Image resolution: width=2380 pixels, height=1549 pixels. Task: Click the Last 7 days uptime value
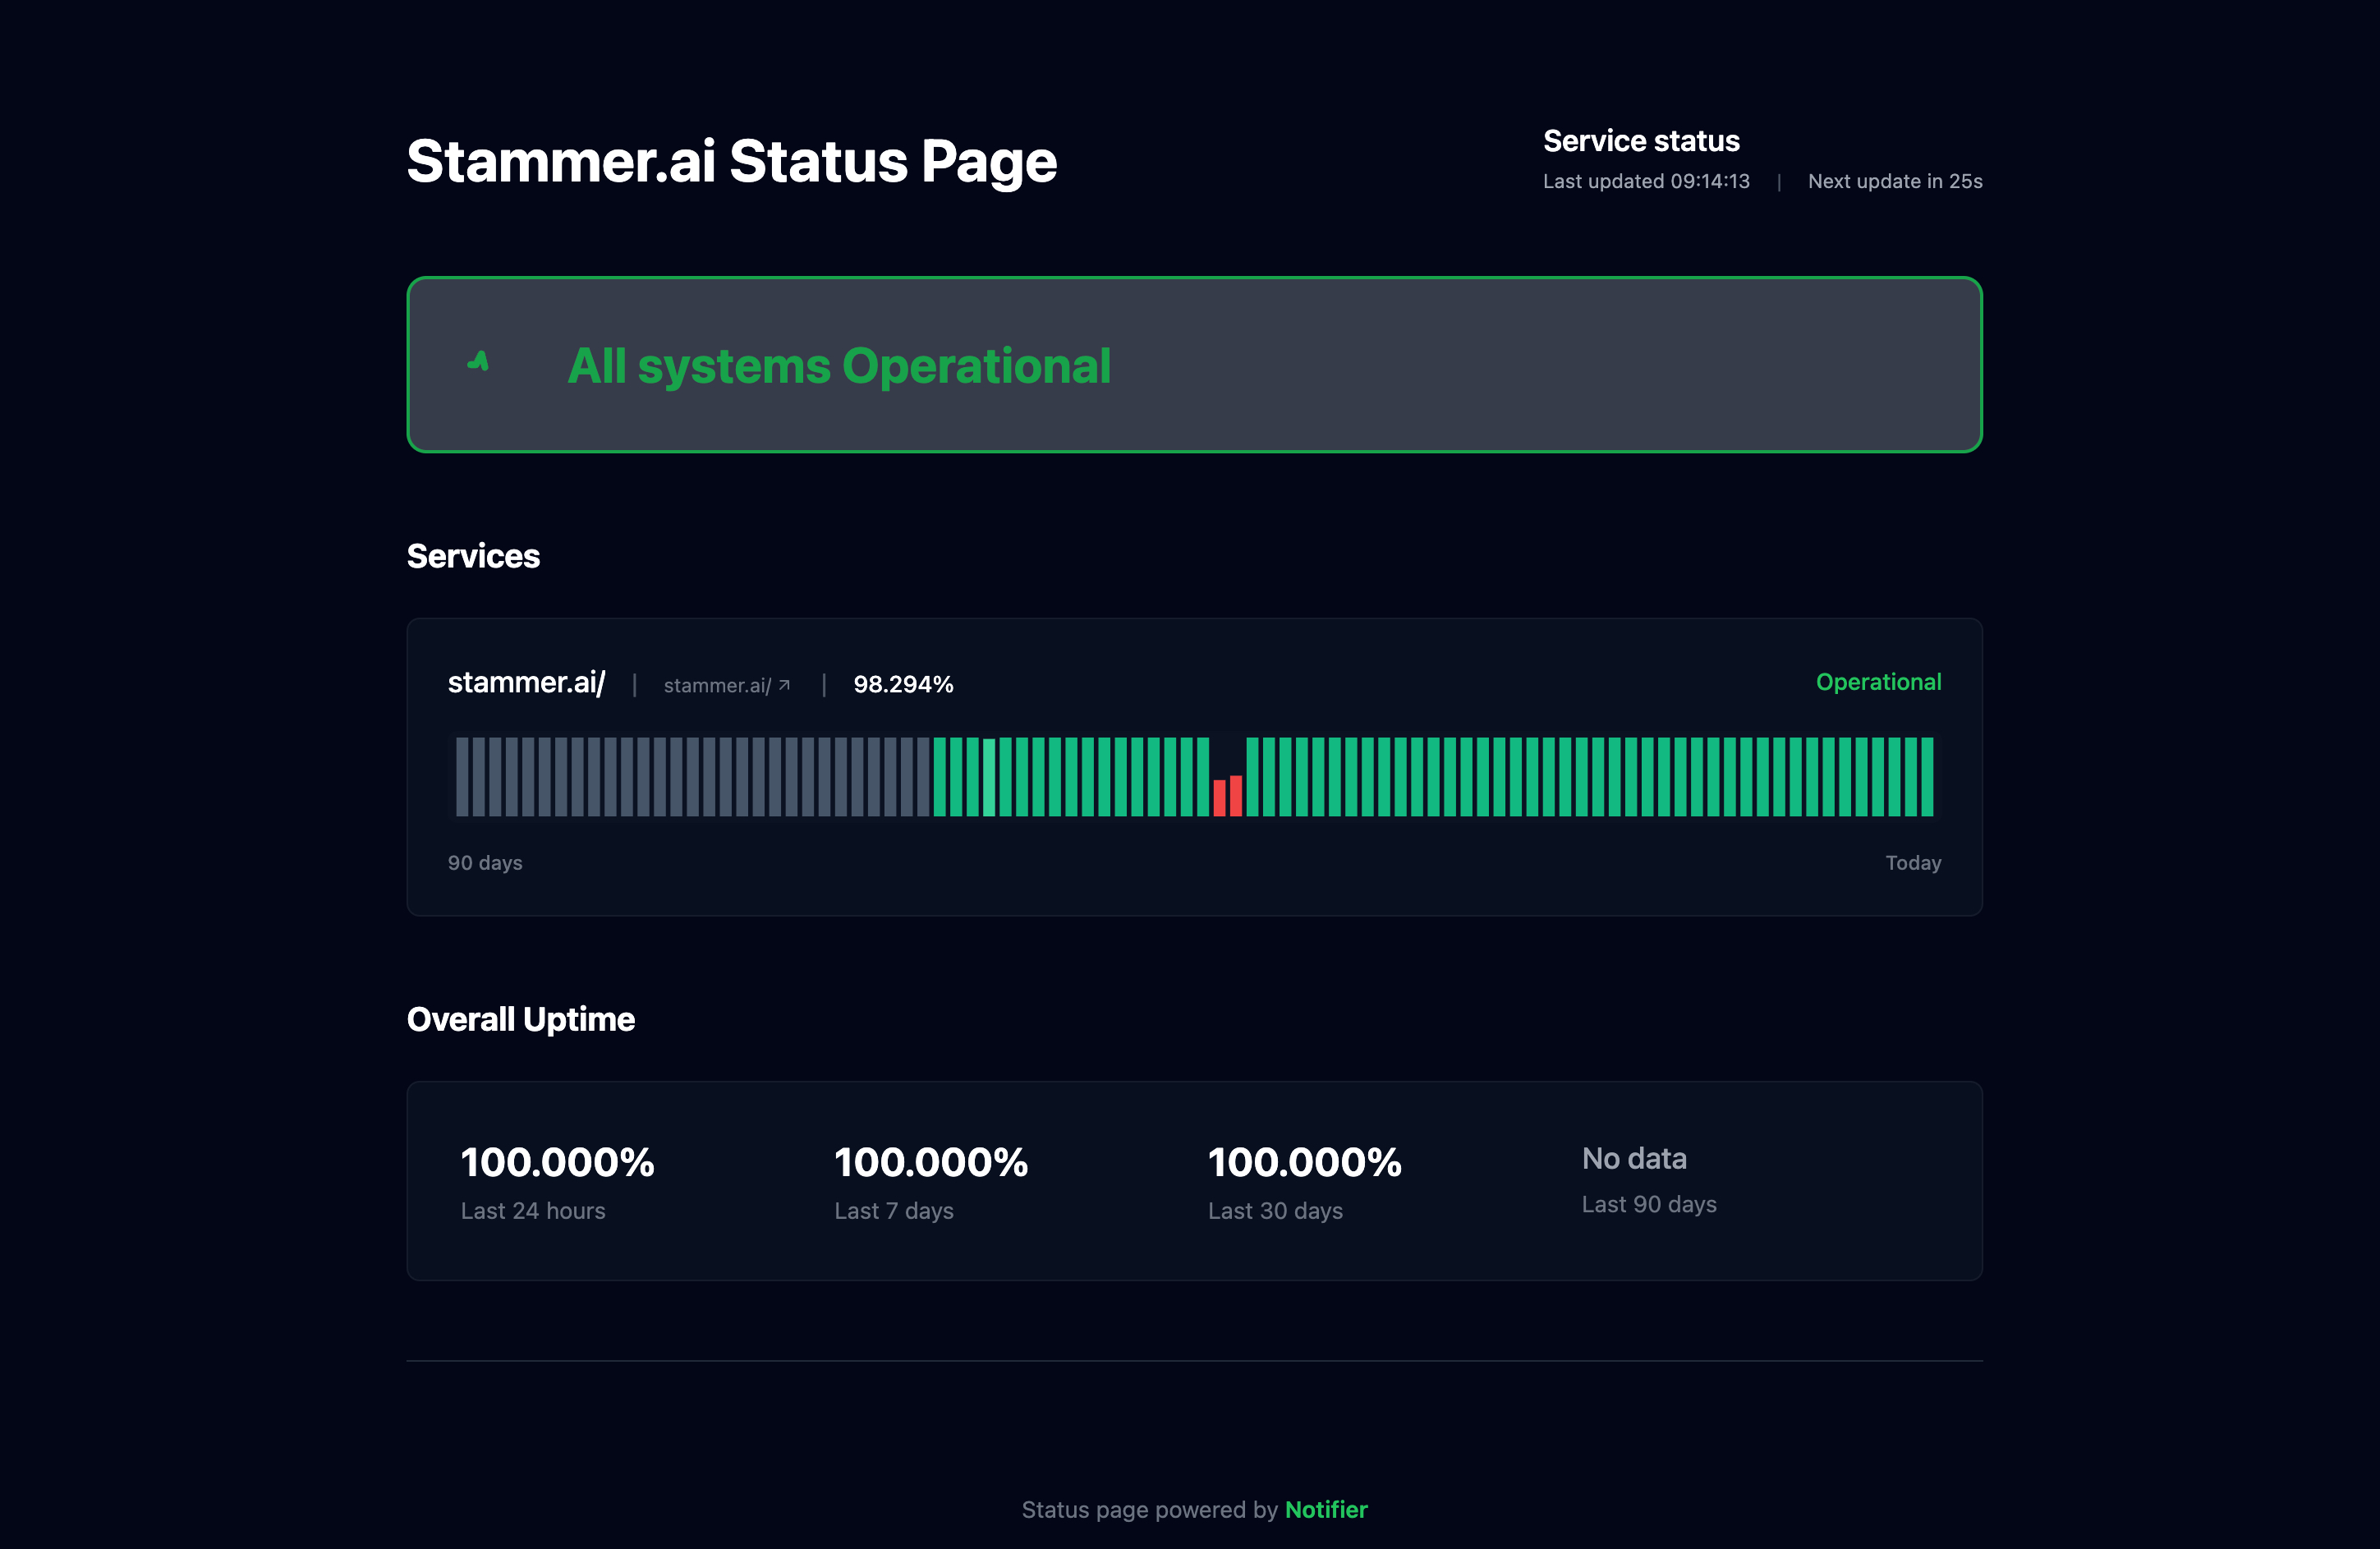[x=930, y=1162]
